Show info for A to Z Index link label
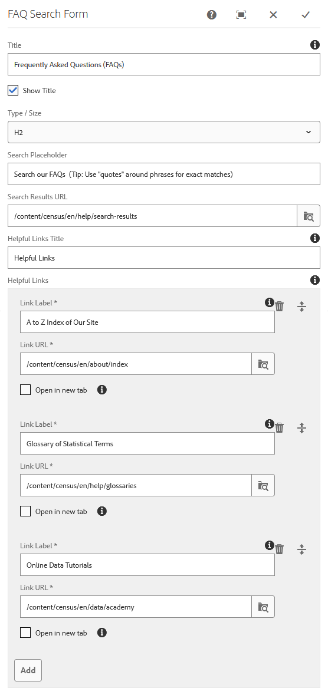 (269, 302)
